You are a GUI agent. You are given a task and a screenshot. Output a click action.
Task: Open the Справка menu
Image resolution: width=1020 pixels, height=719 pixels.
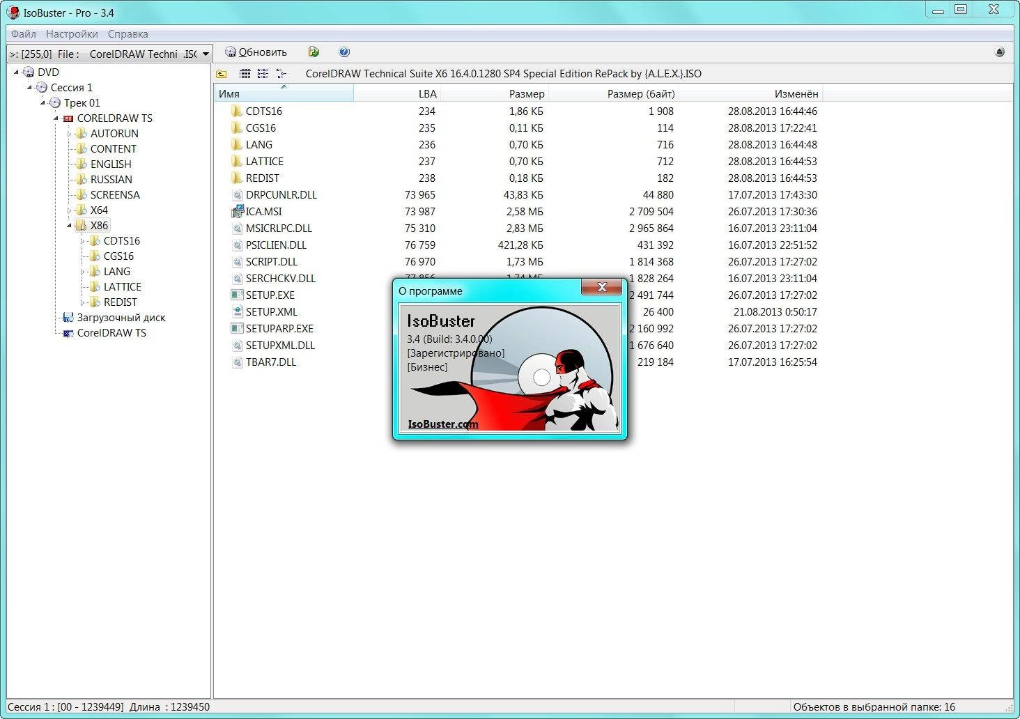pos(127,33)
